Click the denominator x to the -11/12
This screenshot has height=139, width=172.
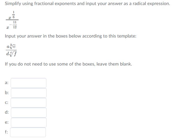pyautogui.click(x=12, y=26)
